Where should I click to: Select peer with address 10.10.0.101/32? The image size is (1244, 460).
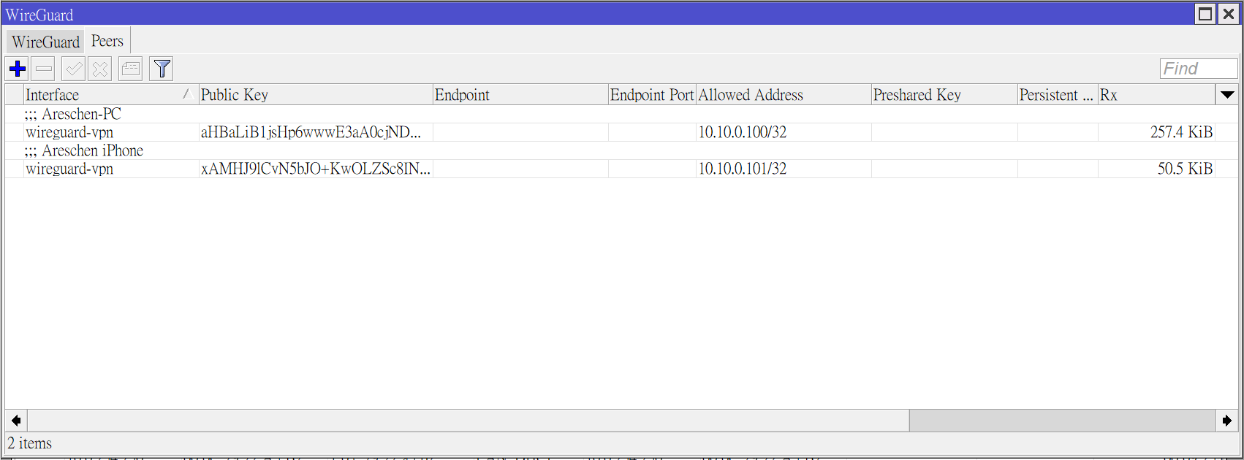742,169
